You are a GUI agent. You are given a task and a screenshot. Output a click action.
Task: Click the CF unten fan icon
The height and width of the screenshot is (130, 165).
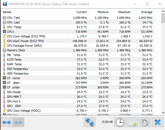(4, 87)
